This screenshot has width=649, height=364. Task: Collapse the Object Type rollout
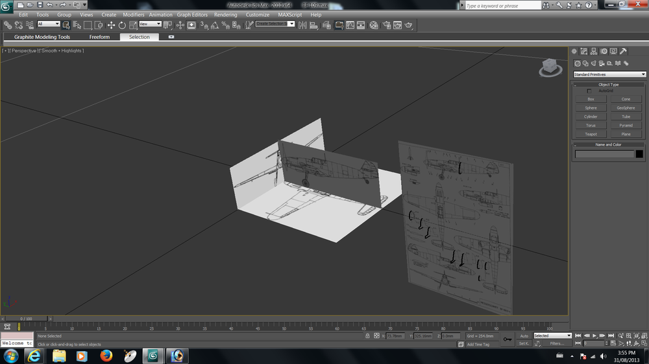click(x=608, y=84)
